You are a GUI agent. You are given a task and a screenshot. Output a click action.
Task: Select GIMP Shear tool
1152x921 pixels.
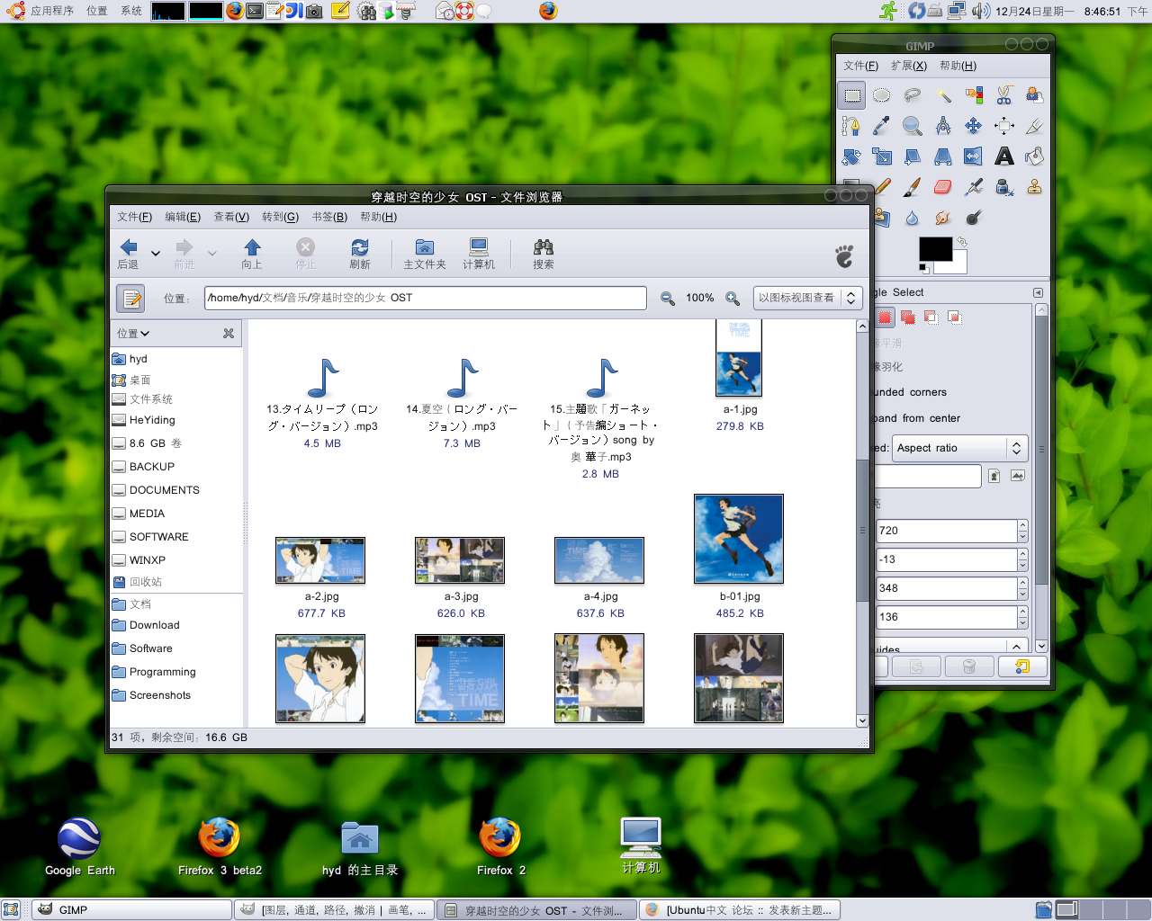pyautogui.click(x=913, y=156)
